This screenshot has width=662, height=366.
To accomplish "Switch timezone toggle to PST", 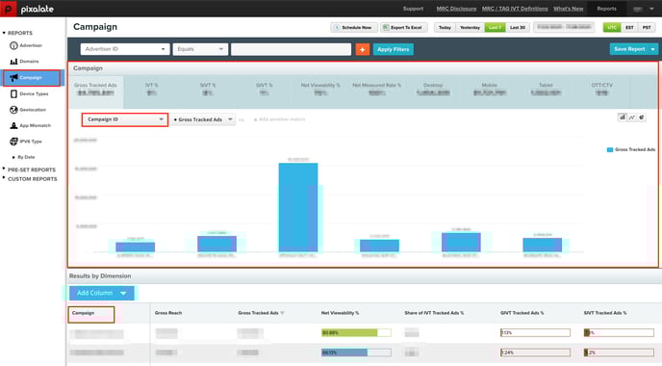I will (647, 28).
